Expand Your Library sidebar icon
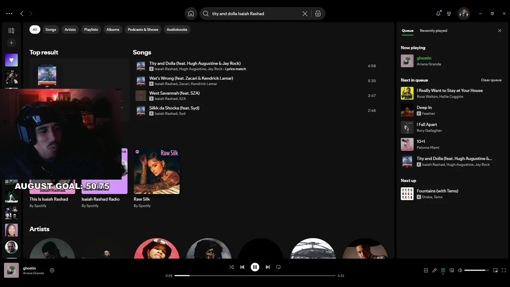510x287 pixels. [11, 31]
